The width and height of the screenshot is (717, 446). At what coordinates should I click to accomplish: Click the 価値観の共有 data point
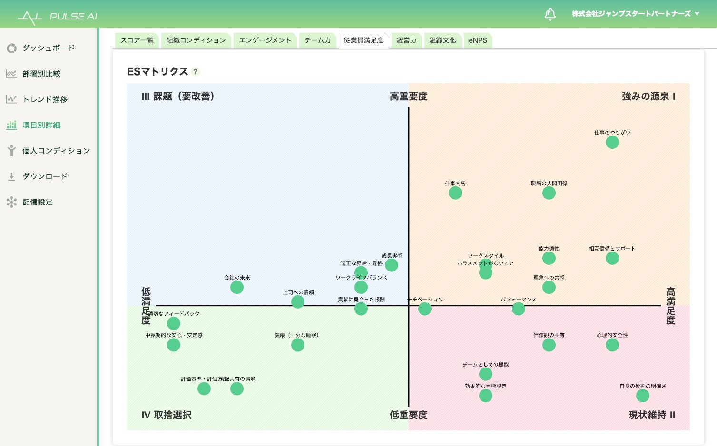click(x=549, y=345)
